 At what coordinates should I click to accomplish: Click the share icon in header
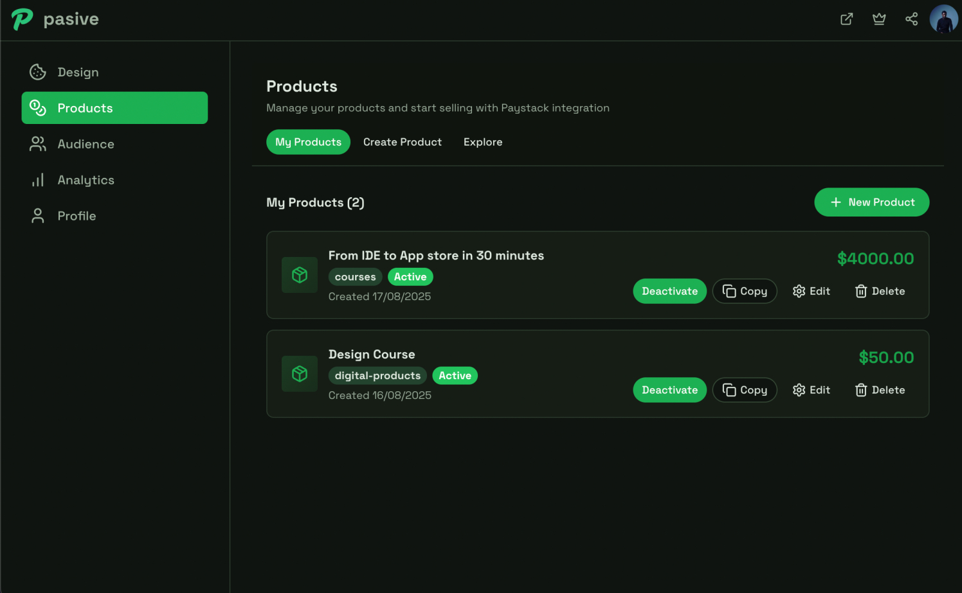pos(911,19)
